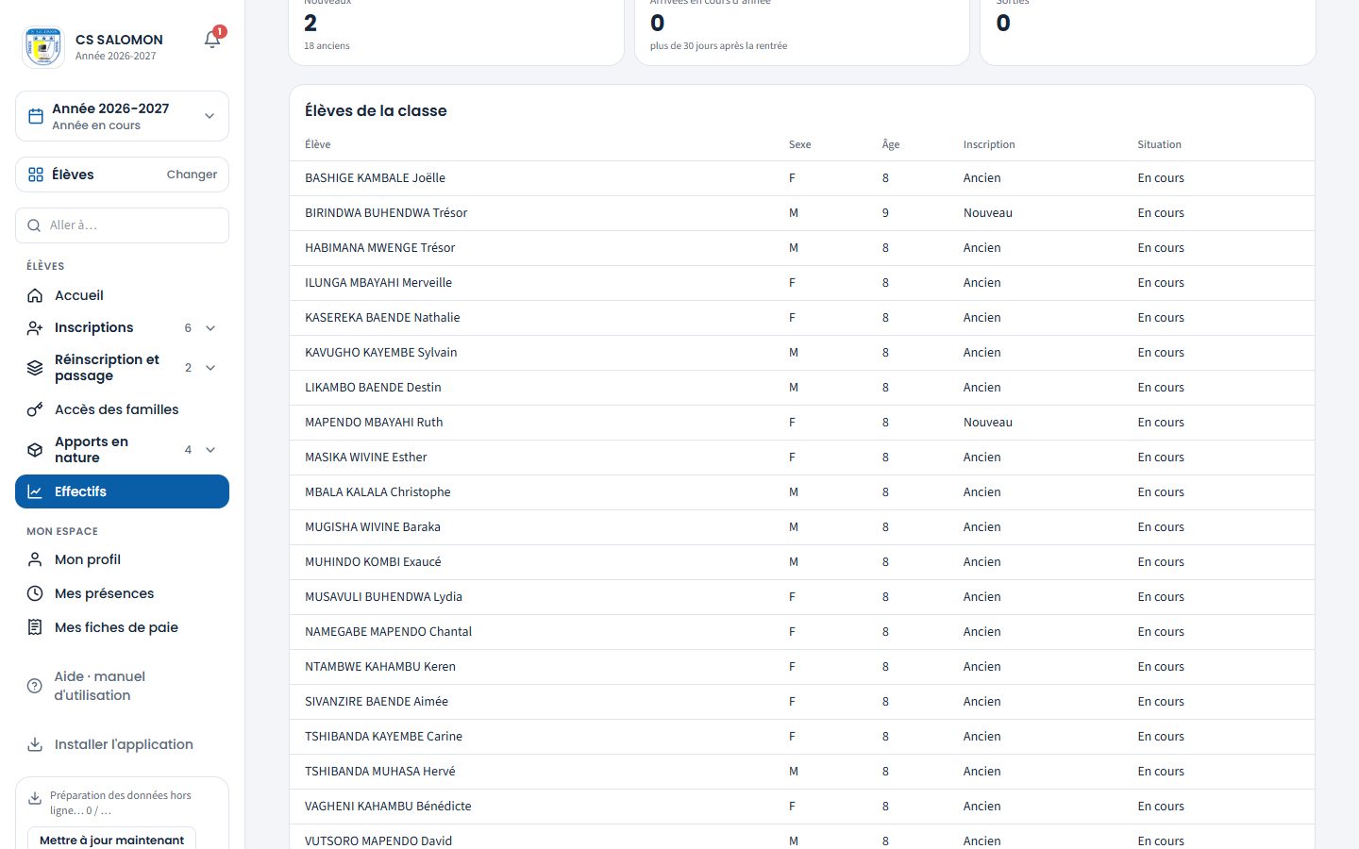Click Installer l'application link

(122, 744)
